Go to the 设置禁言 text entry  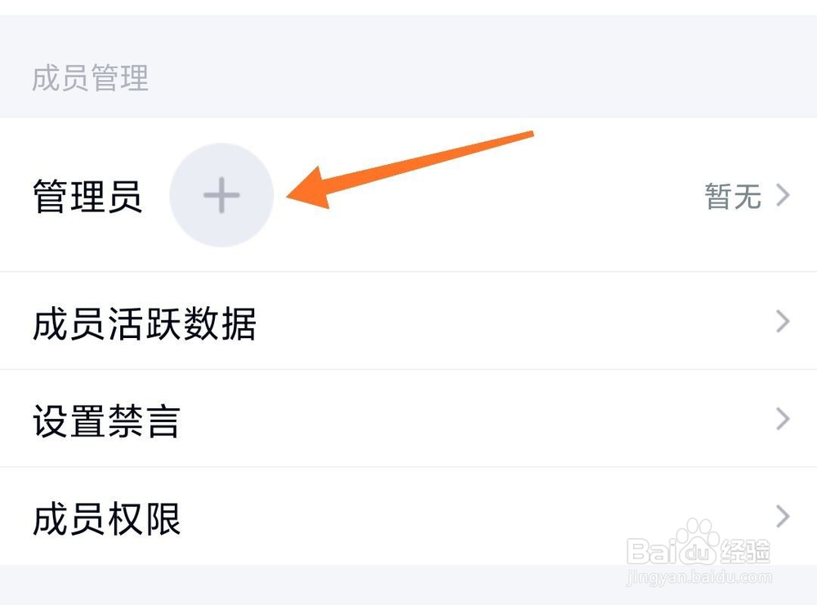[106, 420]
